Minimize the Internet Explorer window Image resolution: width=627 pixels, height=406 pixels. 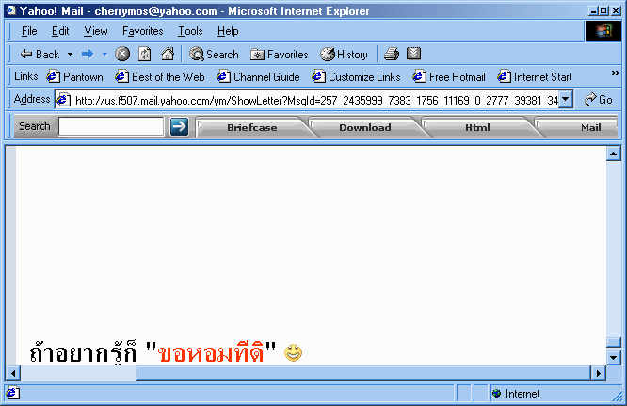[x=594, y=10]
